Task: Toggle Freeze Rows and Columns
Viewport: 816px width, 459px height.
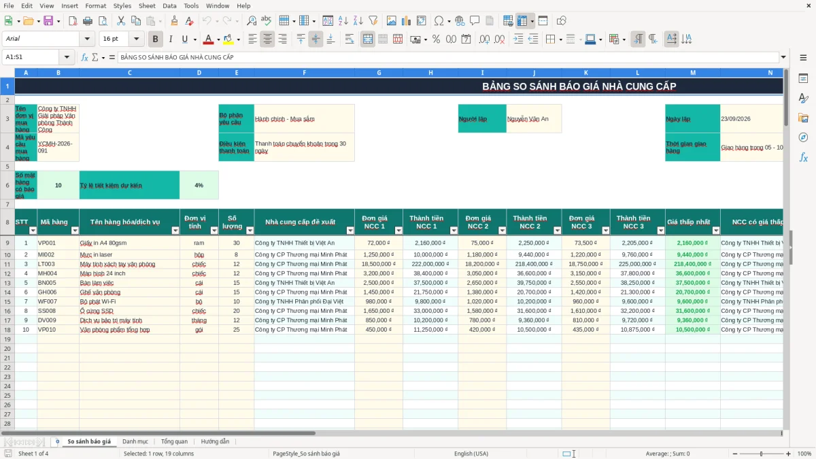Action: click(x=522, y=21)
